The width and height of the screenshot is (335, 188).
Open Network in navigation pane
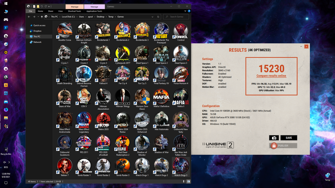point(37,42)
